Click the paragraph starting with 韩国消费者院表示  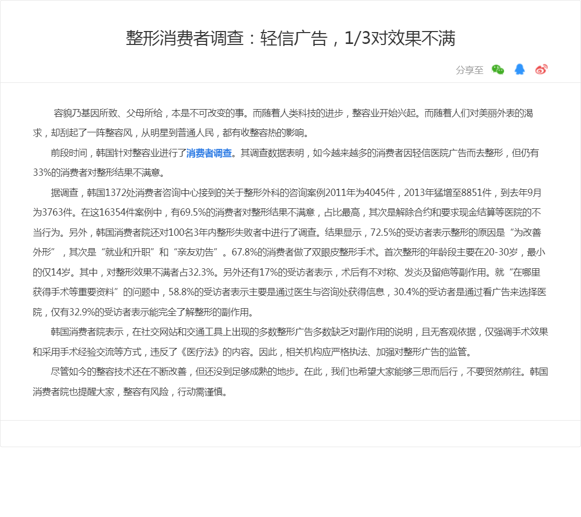pyautogui.click(x=290, y=342)
